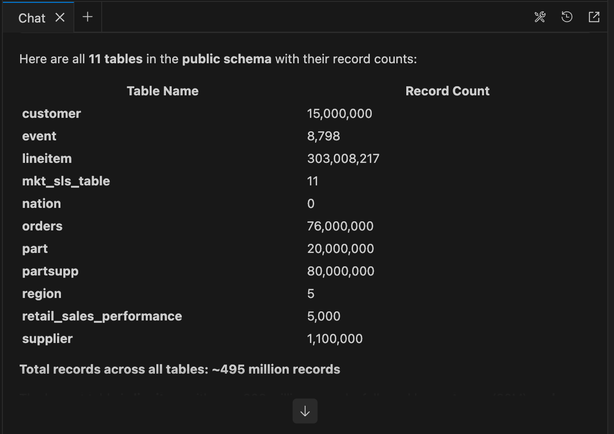Click the "Record Count" column header

pos(448,91)
